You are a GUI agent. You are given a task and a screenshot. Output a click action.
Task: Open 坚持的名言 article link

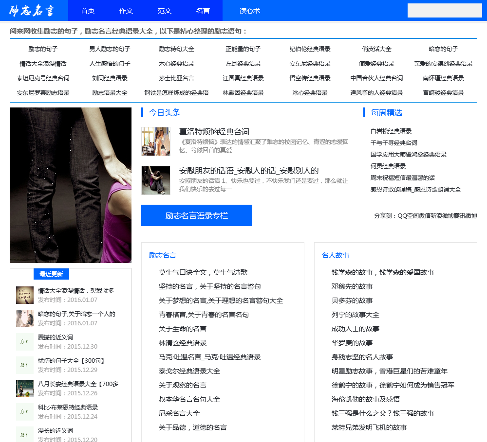(x=209, y=286)
